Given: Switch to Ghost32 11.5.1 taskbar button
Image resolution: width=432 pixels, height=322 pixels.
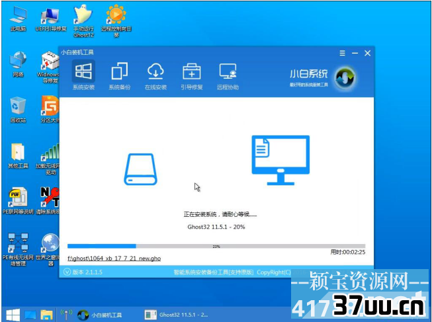Looking at the screenshot, I should tap(177, 315).
